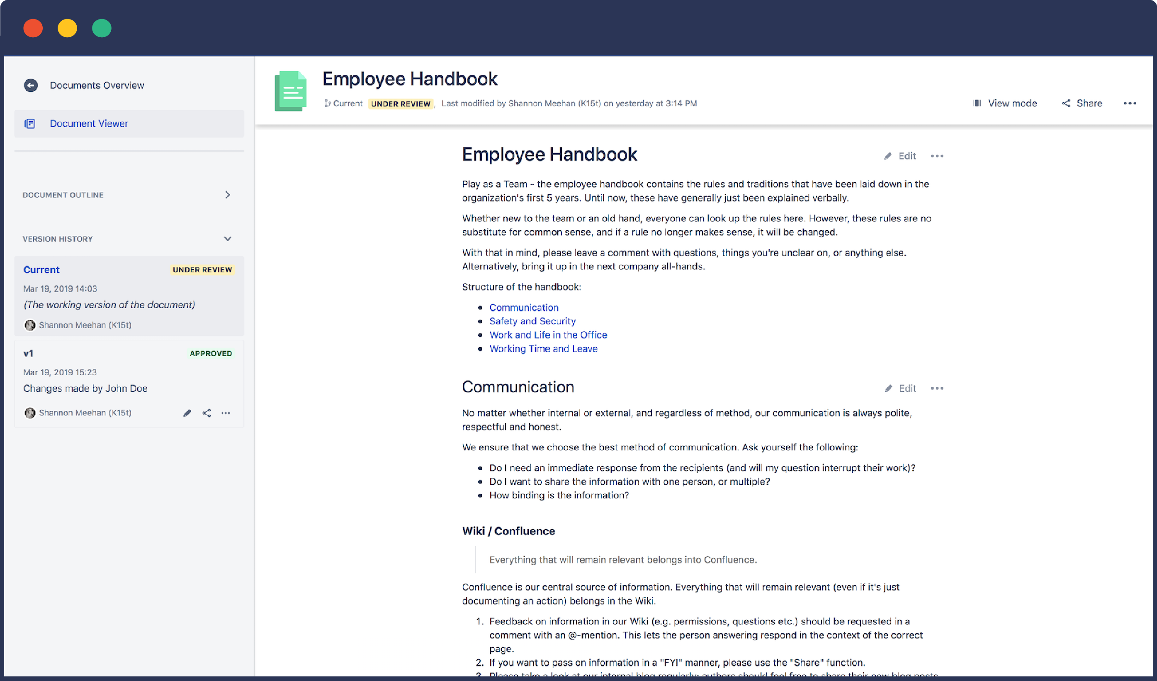
Task: Click the more options on v1 version entry
Action: pos(226,413)
